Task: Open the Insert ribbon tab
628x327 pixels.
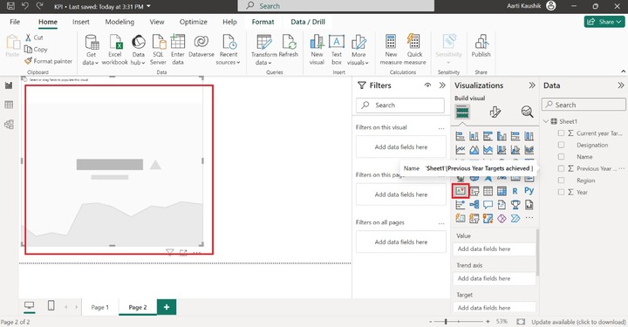Action: tap(81, 22)
